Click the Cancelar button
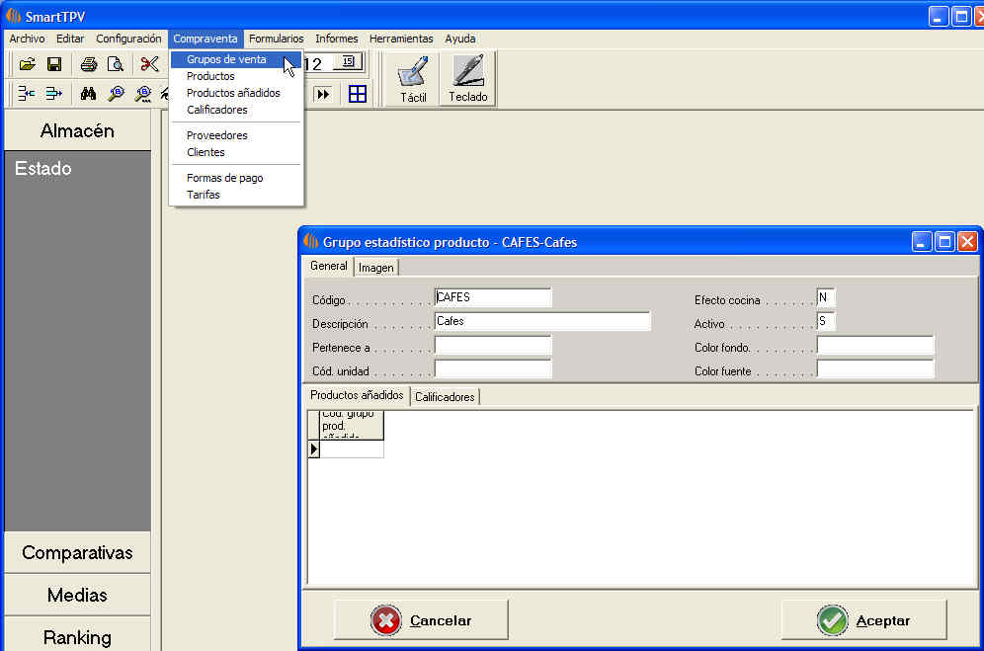The height and width of the screenshot is (651, 984). [x=421, y=620]
